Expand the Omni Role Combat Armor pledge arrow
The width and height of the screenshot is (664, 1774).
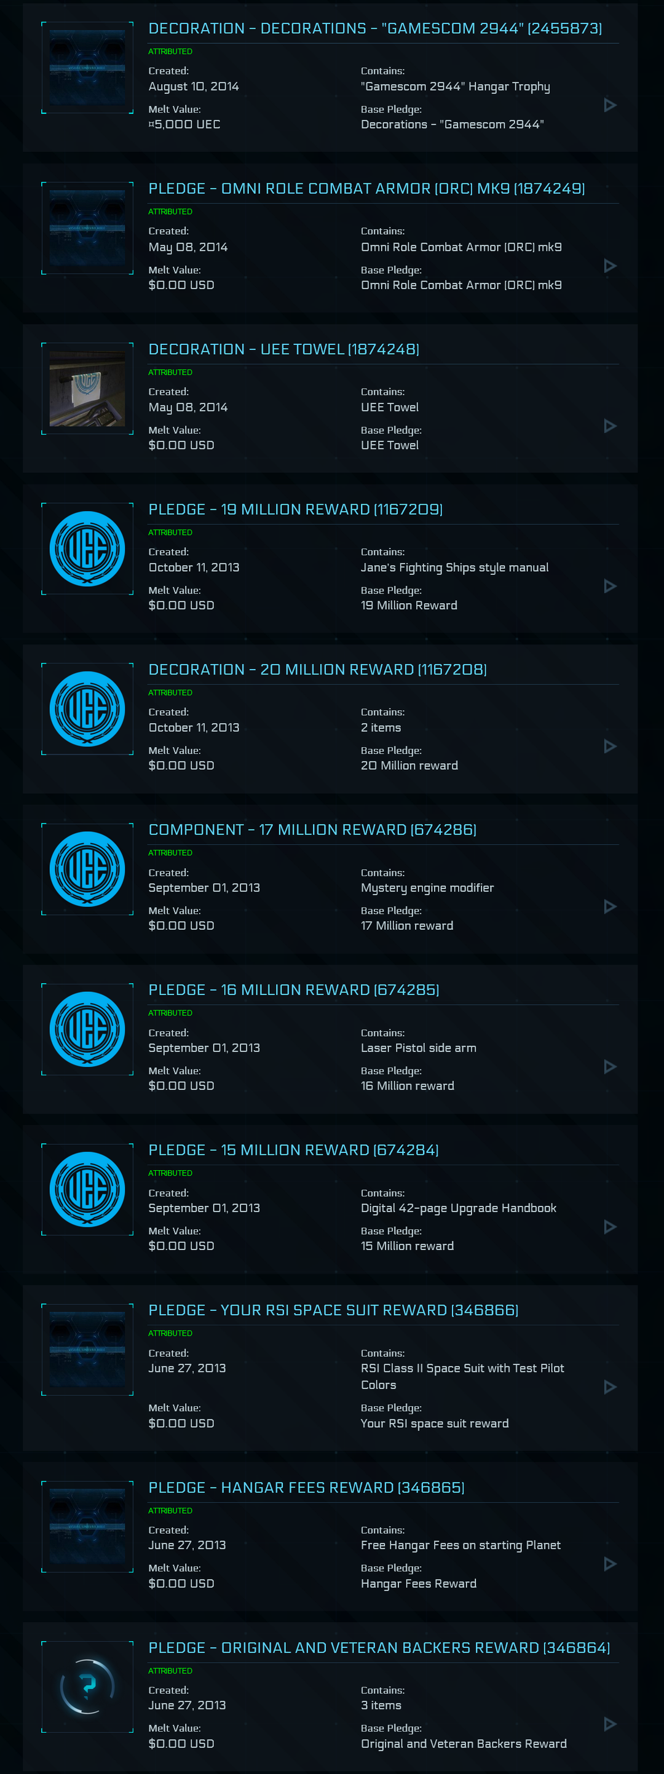coord(609,266)
